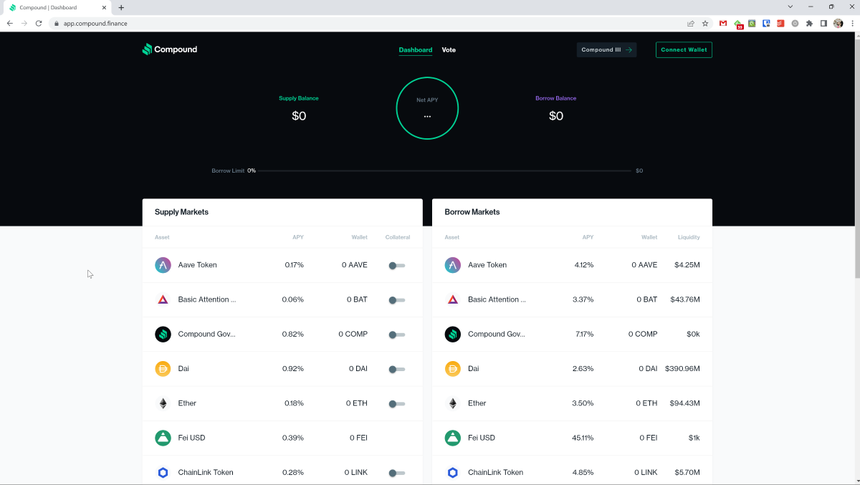Click the Borrow Balance label
Image resolution: width=860 pixels, height=485 pixels.
tap(556, 98)
